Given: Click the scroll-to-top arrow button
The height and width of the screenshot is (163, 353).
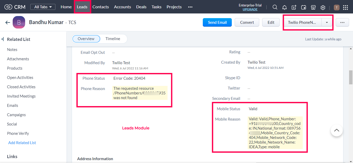Looking at the screenshot, I should click(337, 130).
